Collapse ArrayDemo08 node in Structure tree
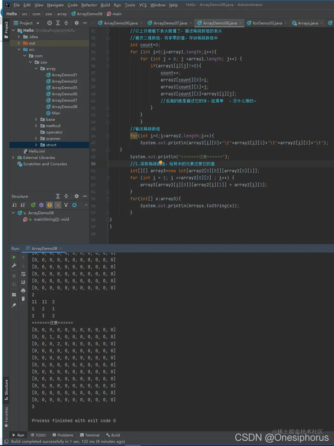The image size is (334, 446). click(x=13, y=213)
